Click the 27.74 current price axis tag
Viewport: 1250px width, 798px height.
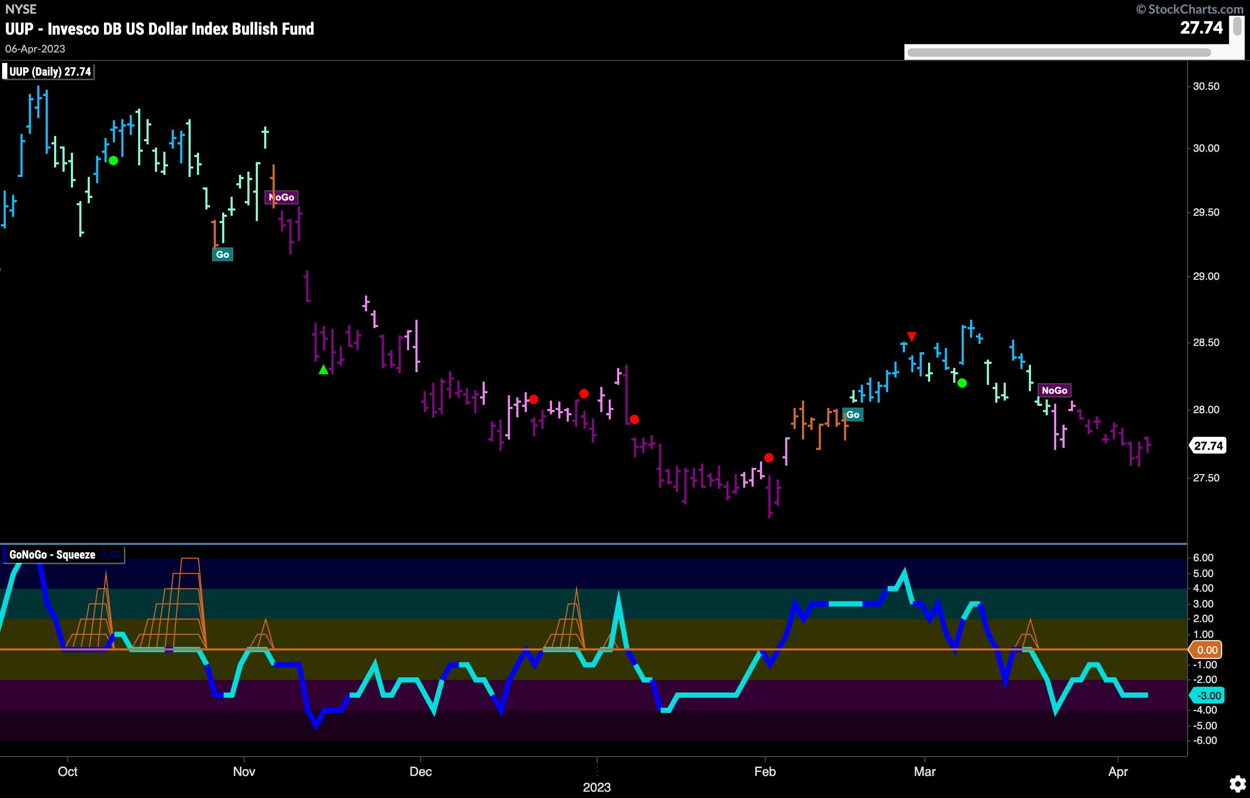coord(1209,446)
